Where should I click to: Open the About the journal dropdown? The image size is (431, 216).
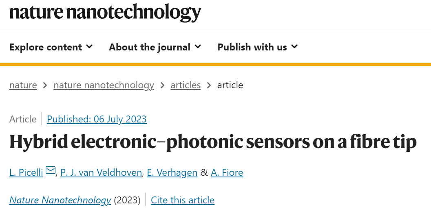tap(155, 47)
